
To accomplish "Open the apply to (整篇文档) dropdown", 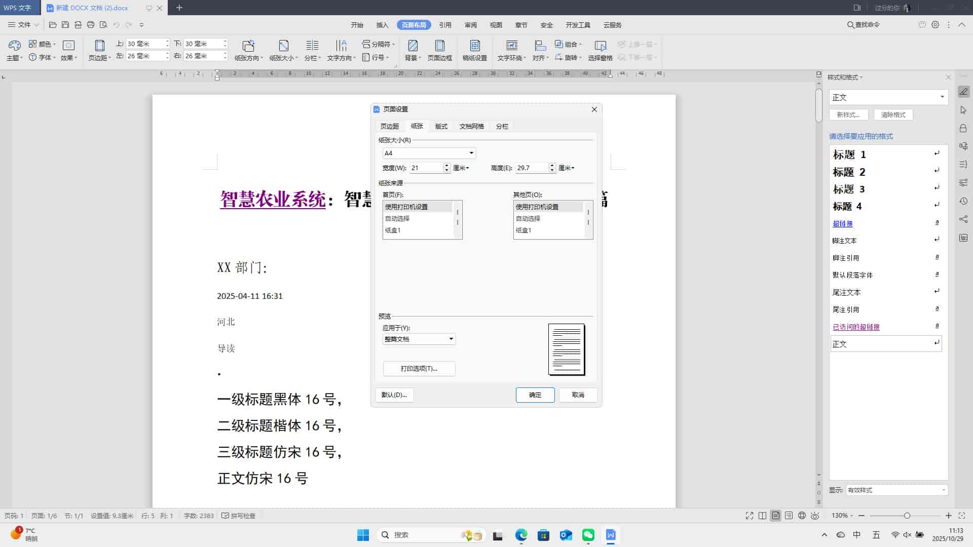I will click(419, 339).
